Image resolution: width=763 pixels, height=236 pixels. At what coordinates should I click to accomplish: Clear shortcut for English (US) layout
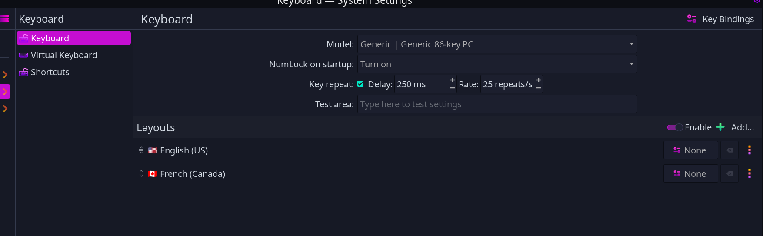click(730, 150)
